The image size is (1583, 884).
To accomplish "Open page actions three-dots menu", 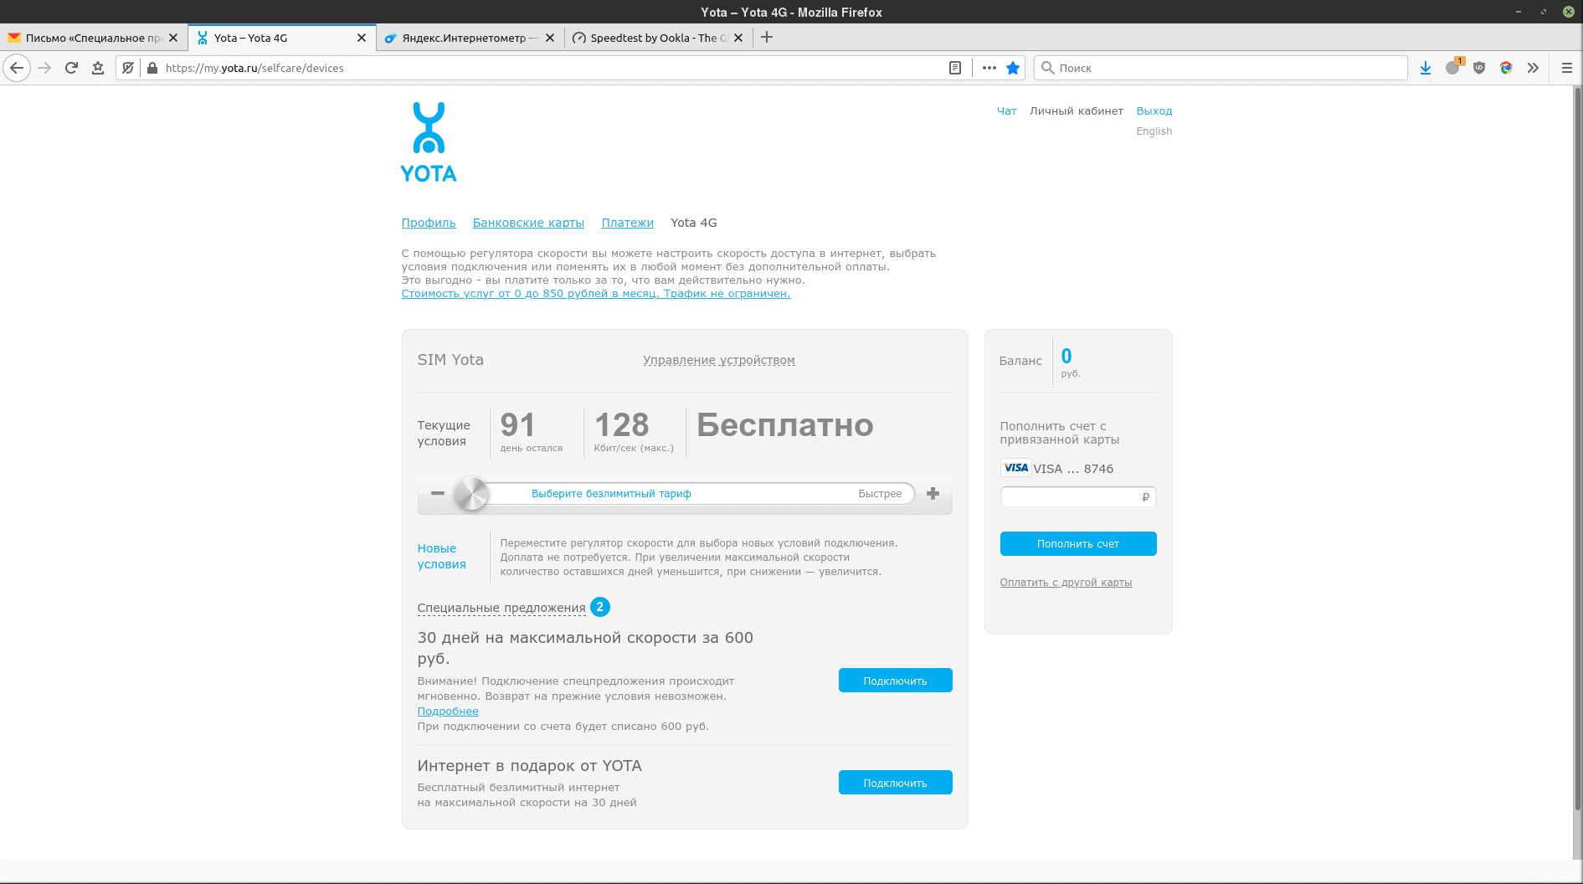I will point(989,68).
